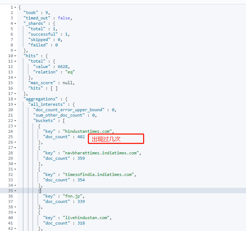Select the "livehindustan.com" value
Screen dimensions: 246x231
[x=86, y=218]
